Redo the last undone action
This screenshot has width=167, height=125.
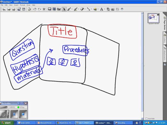[39, 9]
